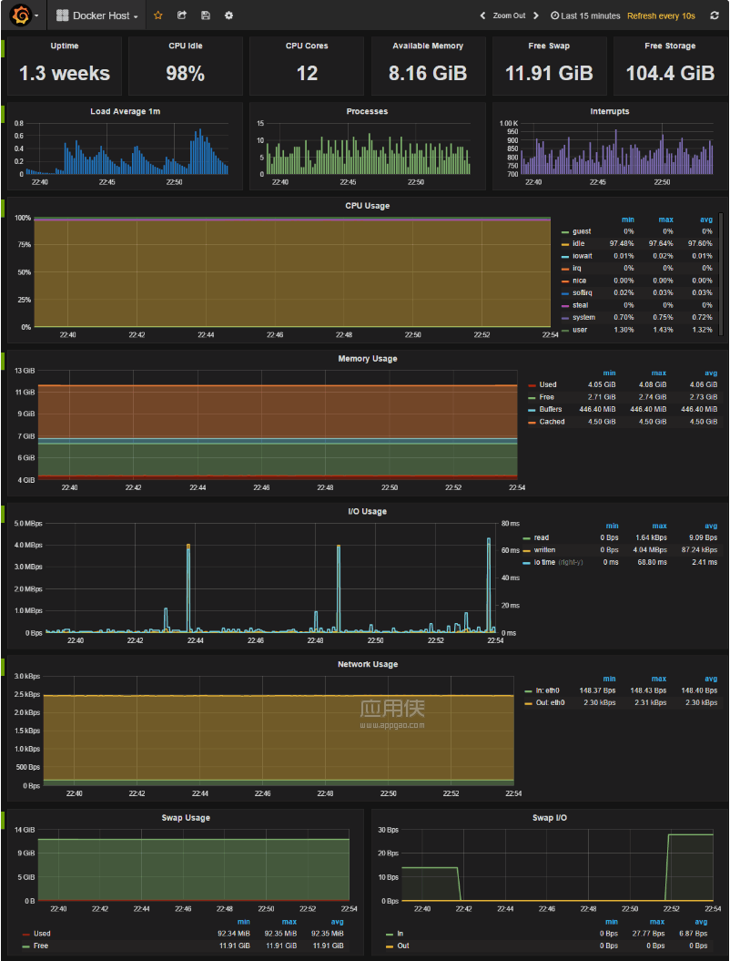Viewport: 730px width, 961px height.
Task: Sort Network Usage legend by min column
Action: pos(609,679)
